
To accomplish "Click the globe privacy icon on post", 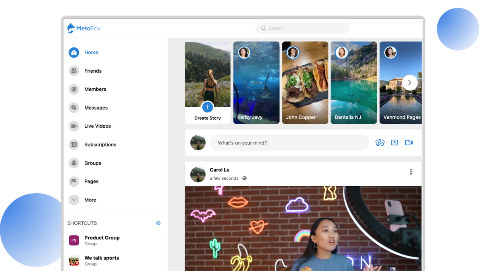I will (244, 178).
